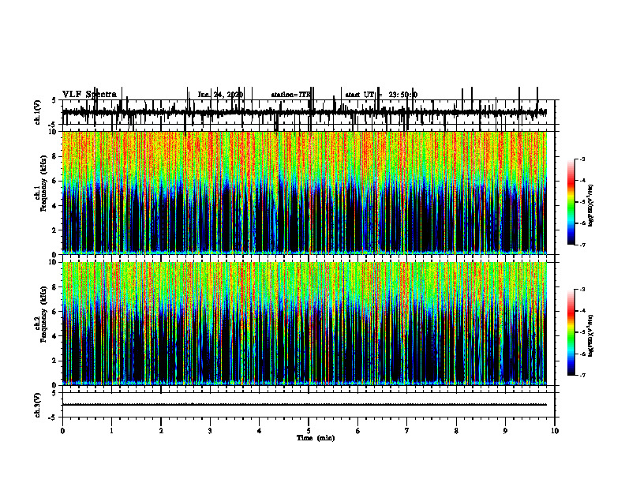Click the "8" kHz tick on ch.1 spectrogram
Image resolution: width=625 pixels, height=483 pixels.
[56, 156]
